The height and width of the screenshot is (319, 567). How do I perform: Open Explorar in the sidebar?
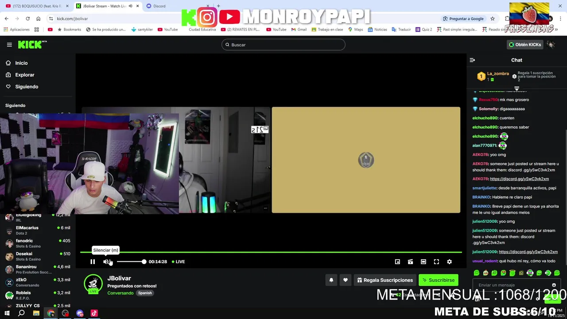25,75
